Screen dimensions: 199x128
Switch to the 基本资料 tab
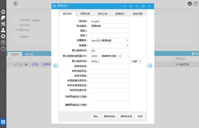[68, 14]
